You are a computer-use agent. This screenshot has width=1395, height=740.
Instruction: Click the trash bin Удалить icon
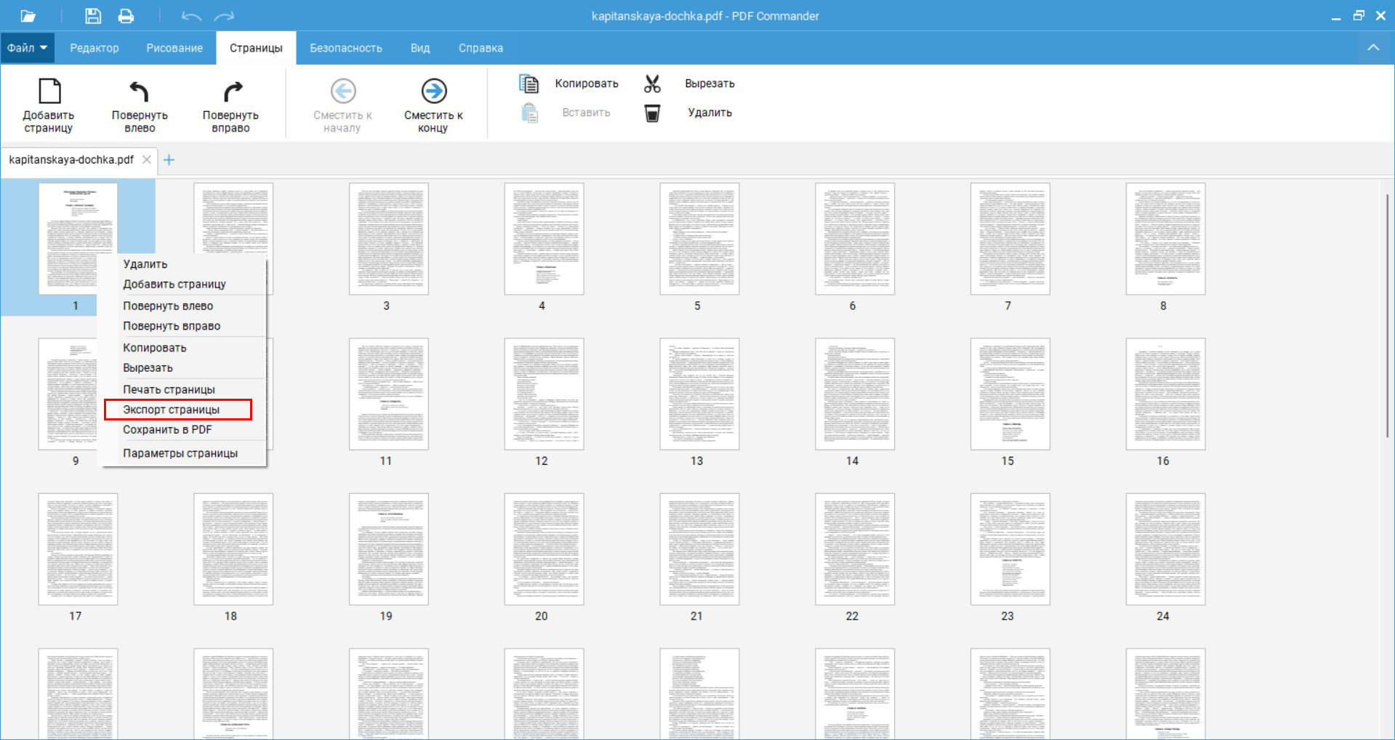[652, 113]
